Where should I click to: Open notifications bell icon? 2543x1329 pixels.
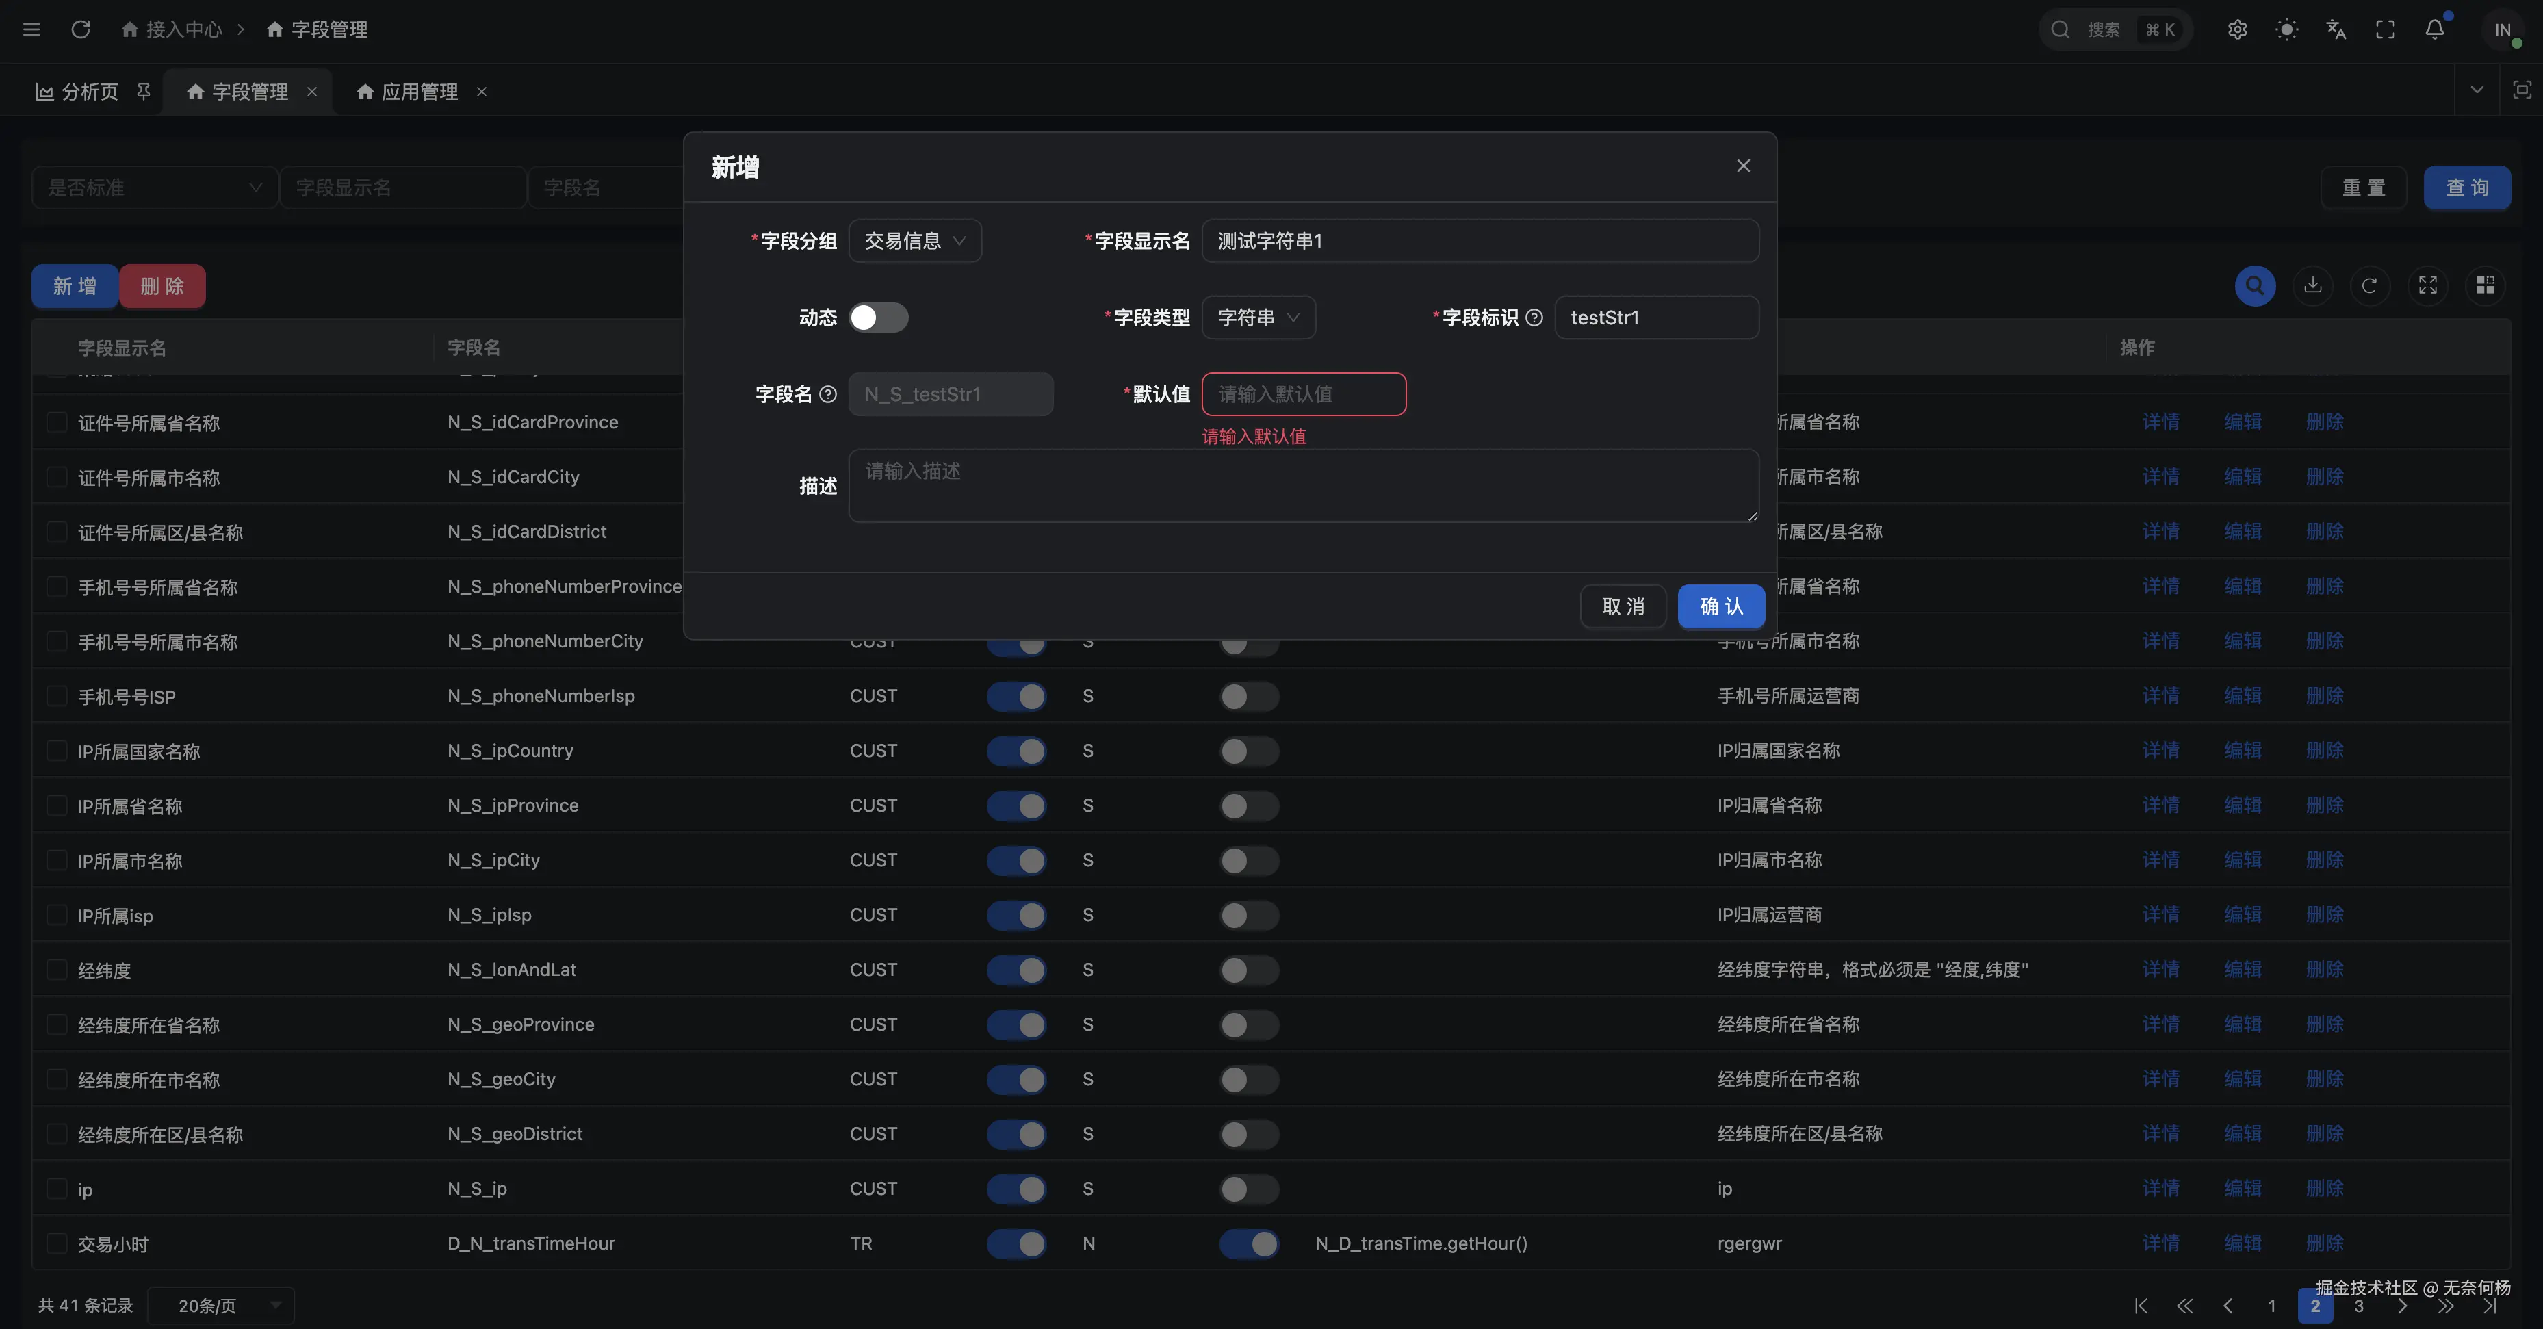click(2434, 29)
